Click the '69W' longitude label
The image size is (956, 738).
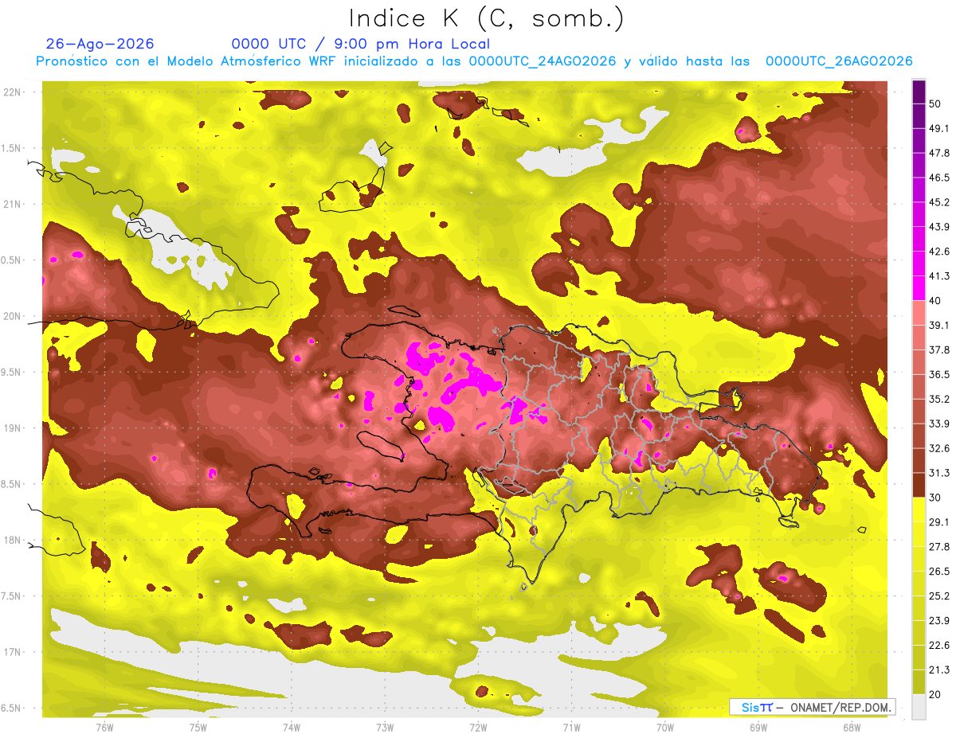point(758,728)
